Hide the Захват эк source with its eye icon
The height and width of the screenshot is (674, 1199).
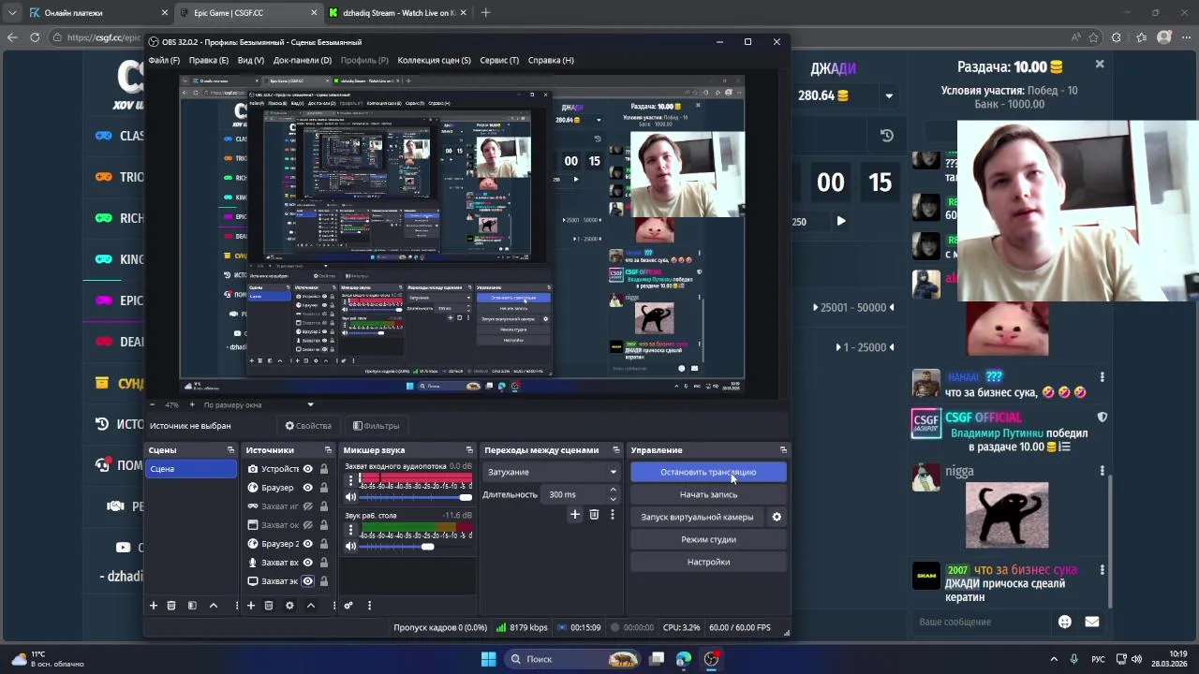coord(307,581)
